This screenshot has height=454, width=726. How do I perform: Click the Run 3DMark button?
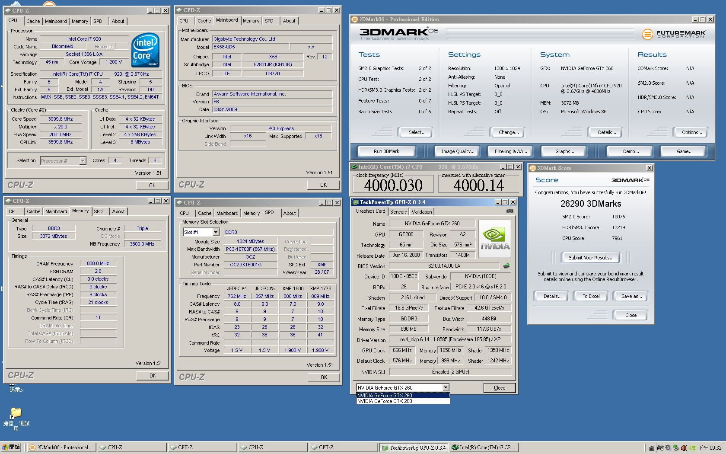tap(386, 151)
